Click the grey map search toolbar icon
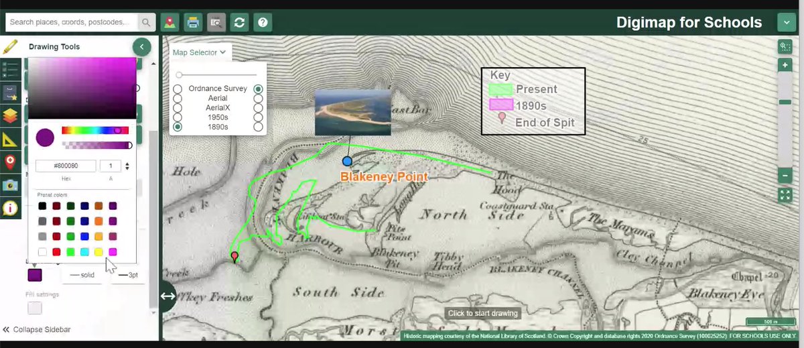The width and height of the screenshot is (804, 348). [x=216, y=22]
